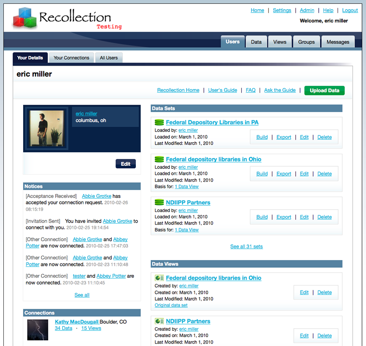Click the green Upload Data button
The width and height of the screenshot is (366, 346).
325,91
